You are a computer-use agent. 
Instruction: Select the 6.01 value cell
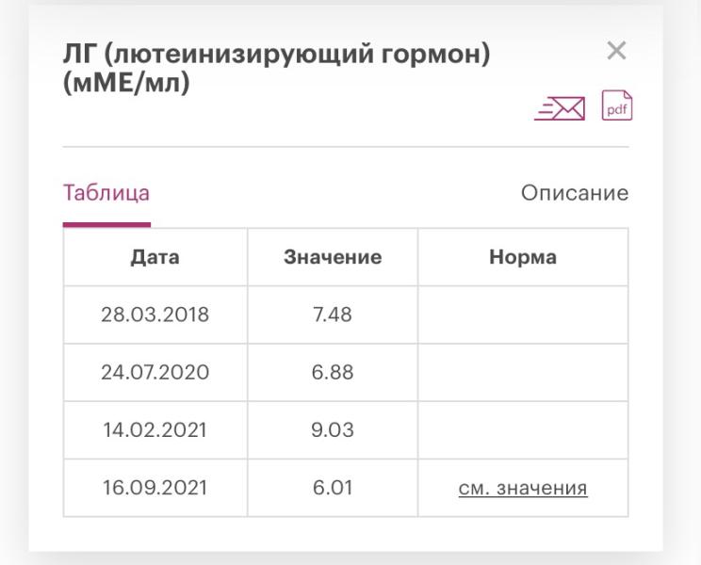(333, 488)
